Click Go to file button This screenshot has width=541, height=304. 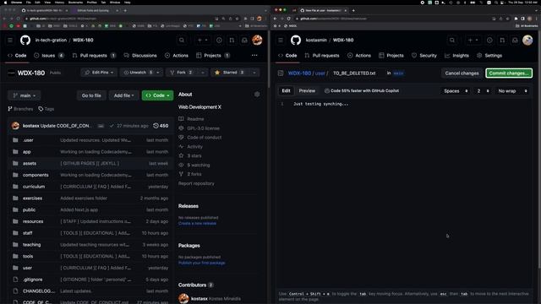[91, 95]
